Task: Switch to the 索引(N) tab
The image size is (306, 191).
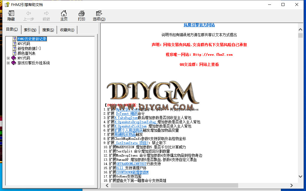Action: 30,30
